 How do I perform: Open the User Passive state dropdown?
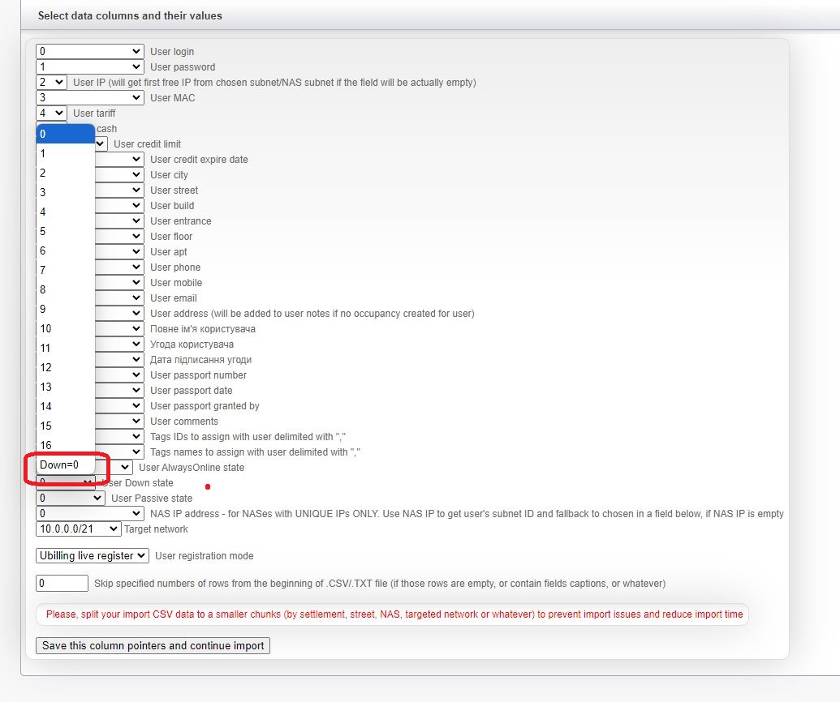click(x=71, y=499)
